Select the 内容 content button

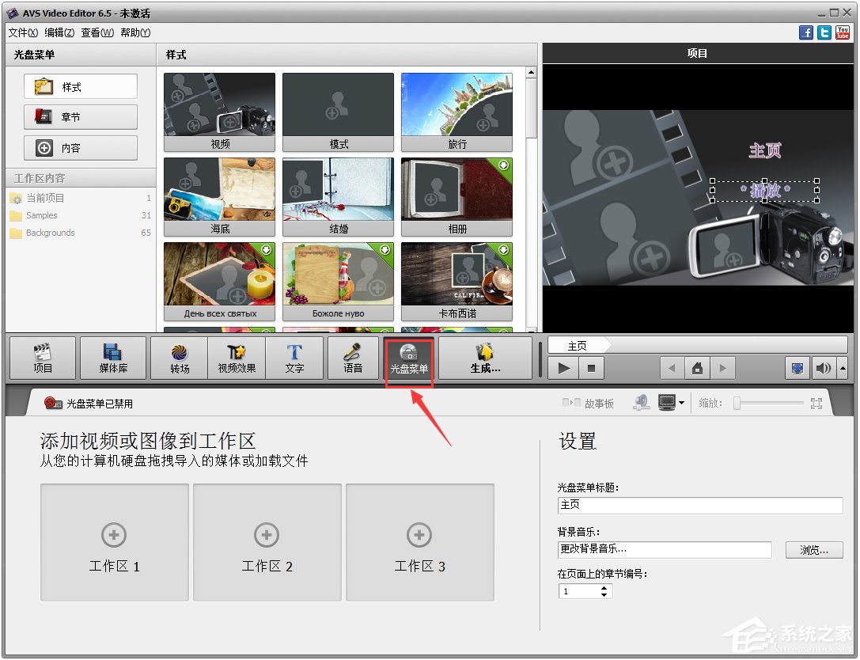(x=81, y=147)
